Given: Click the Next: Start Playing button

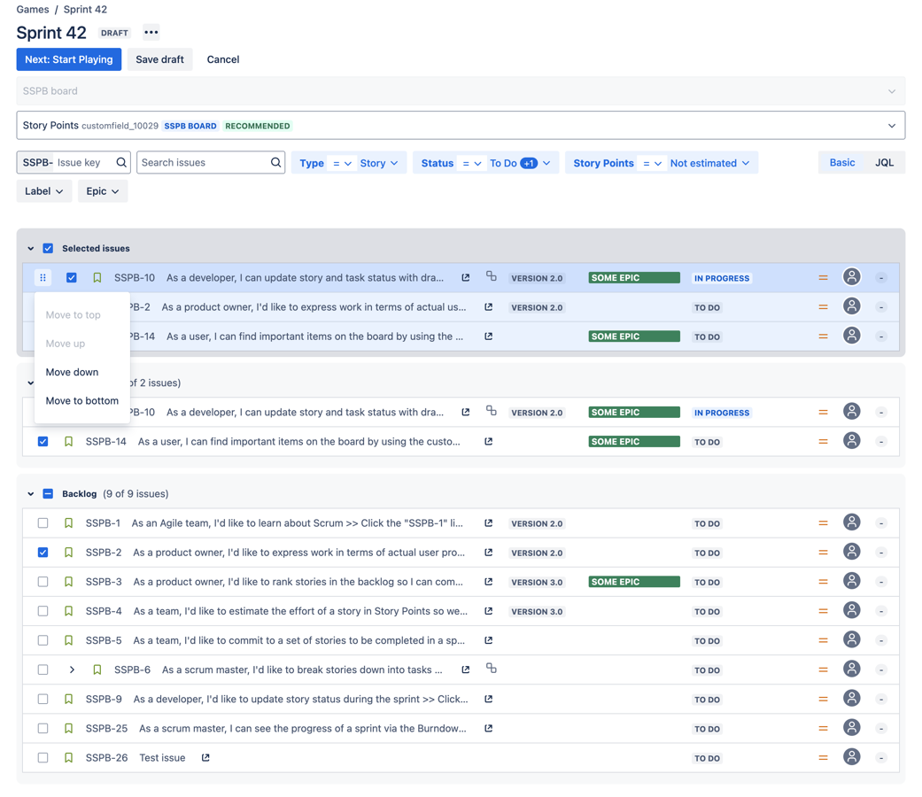Looking at the screenshot, I should pyautogui.click(x=69, y=59).
